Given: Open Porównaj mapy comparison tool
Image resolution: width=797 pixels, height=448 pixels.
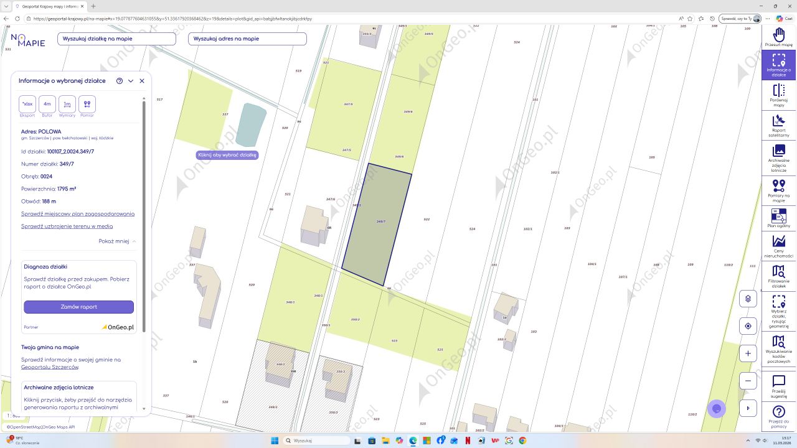Looking at the screenshot, I should pyautogui.click(x=778, y=95).
